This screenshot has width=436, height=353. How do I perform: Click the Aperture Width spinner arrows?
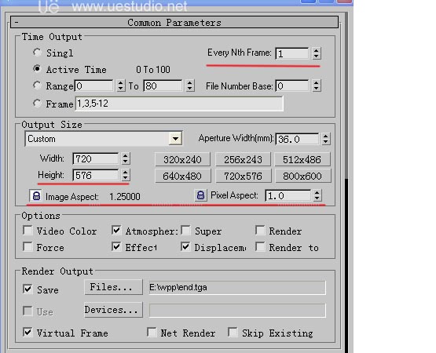click(x=326, y=139)
